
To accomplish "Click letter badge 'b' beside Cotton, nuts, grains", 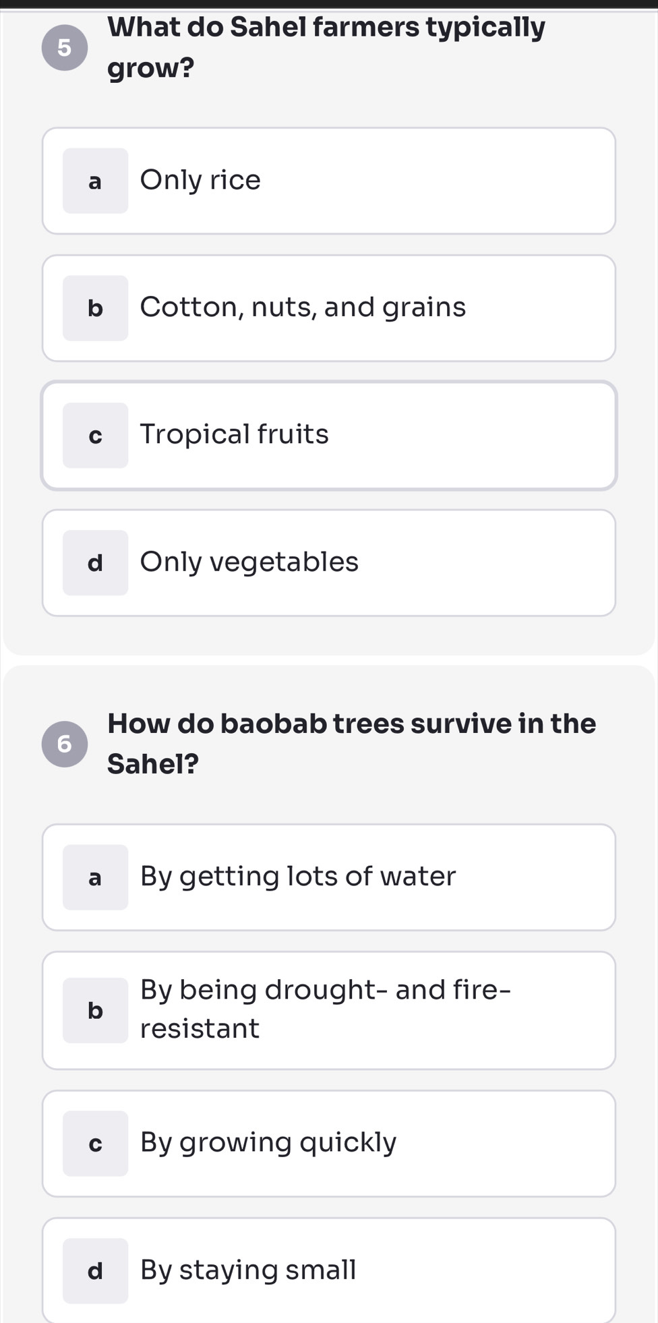I will (96, 308).
